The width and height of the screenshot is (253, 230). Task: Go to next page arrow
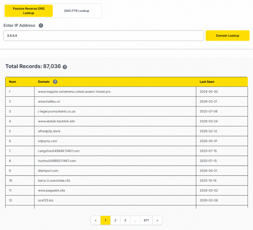click(x=158, y=220)
